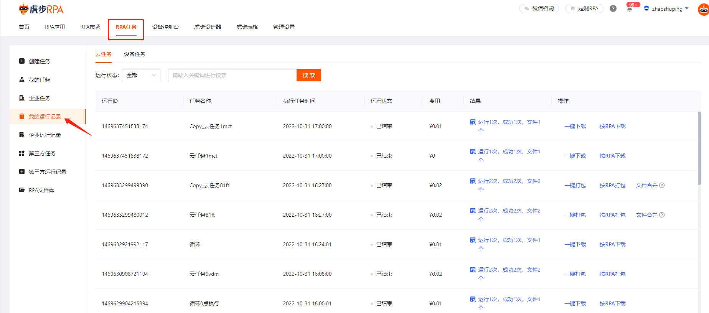This screenshot has width=709, height=313.
Task: Click result detail icon for 循环 row
Action: pyautogui.click(x=473, y=240)
